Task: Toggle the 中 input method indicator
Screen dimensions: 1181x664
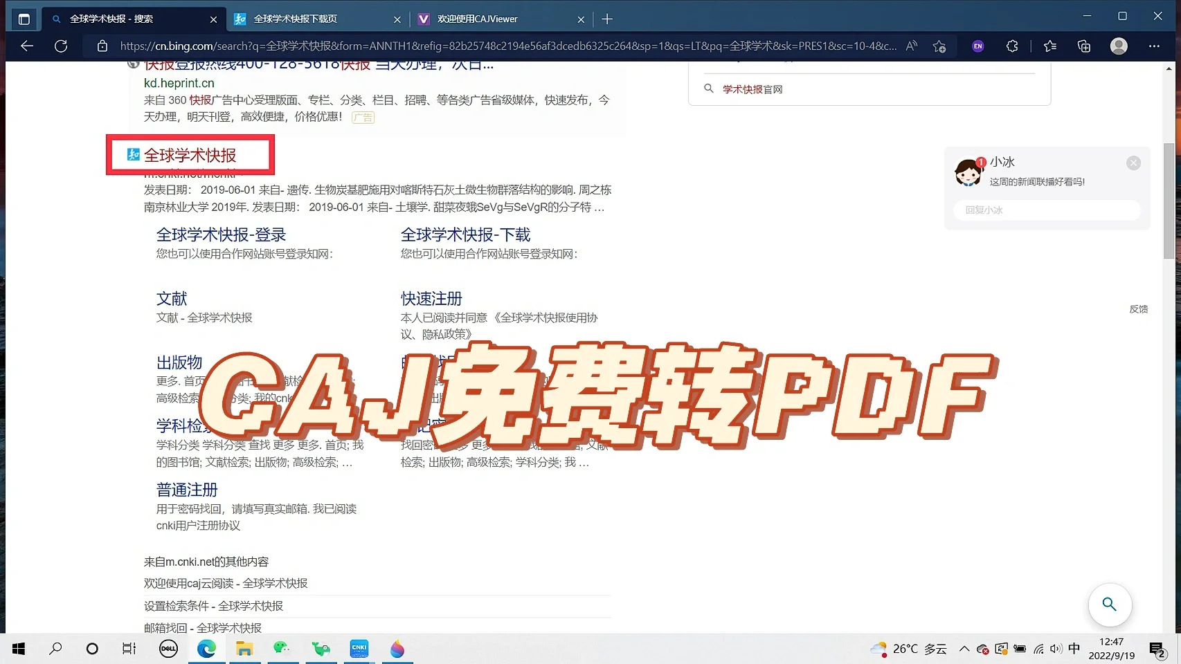Action: 1074,649
